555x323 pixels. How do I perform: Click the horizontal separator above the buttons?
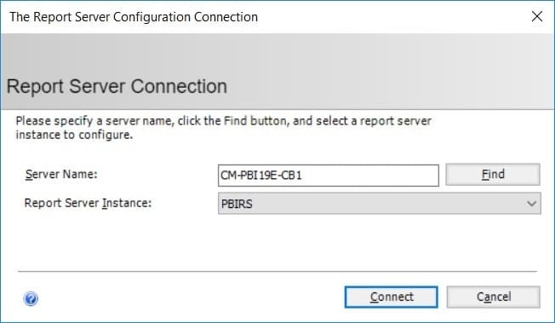pos(277,272)
